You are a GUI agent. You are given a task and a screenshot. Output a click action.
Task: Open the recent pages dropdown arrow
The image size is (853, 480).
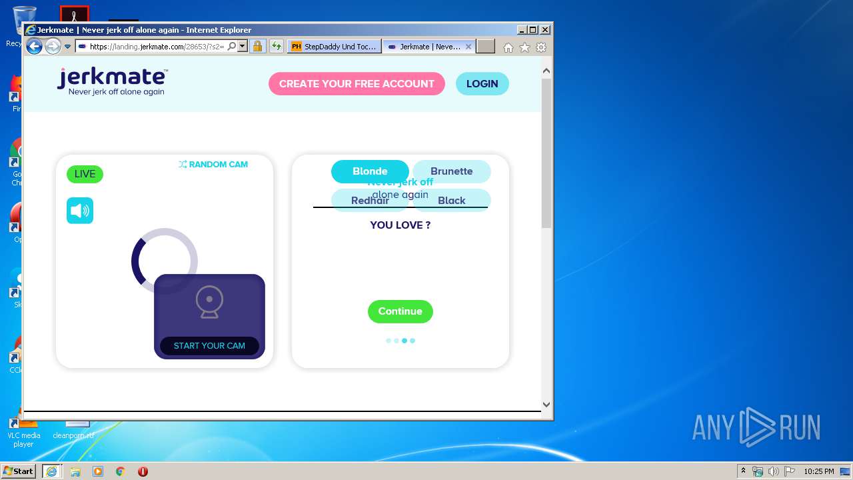point(67,47)
